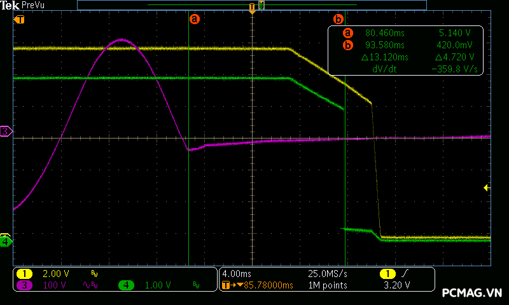Screen dimensions: 509x305
Task: Click the green channel 4 badge
Action: pos(126,285)
